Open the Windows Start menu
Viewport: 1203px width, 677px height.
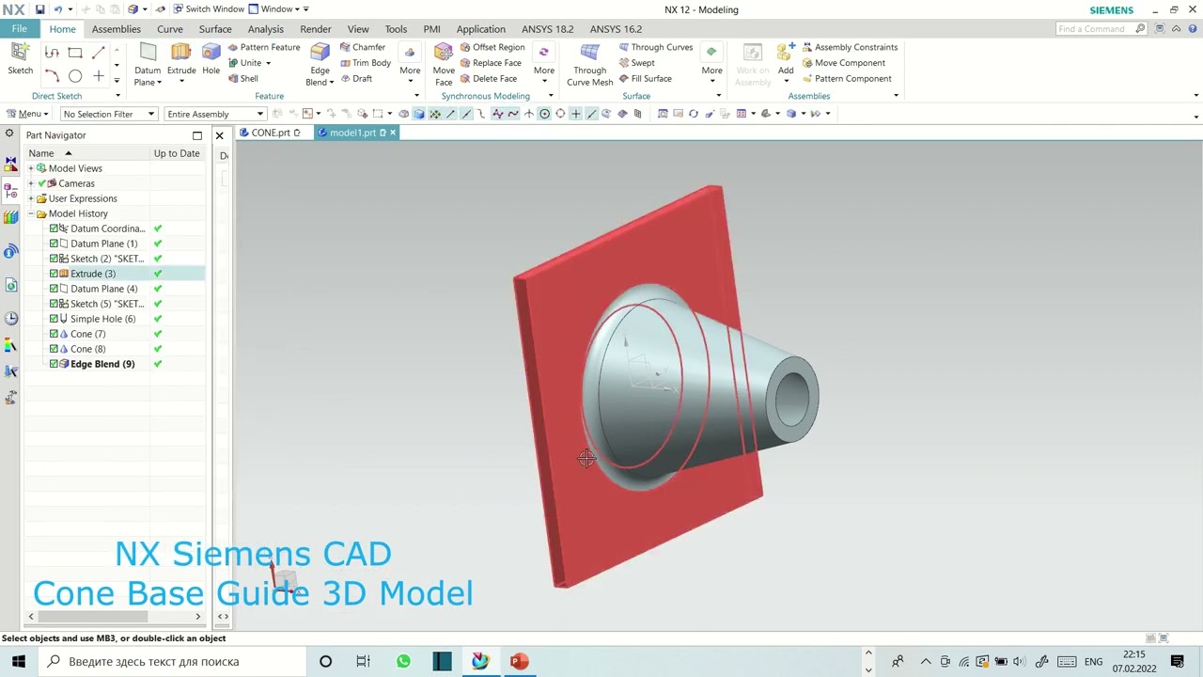pyautogui.click(x=19, y=661)
